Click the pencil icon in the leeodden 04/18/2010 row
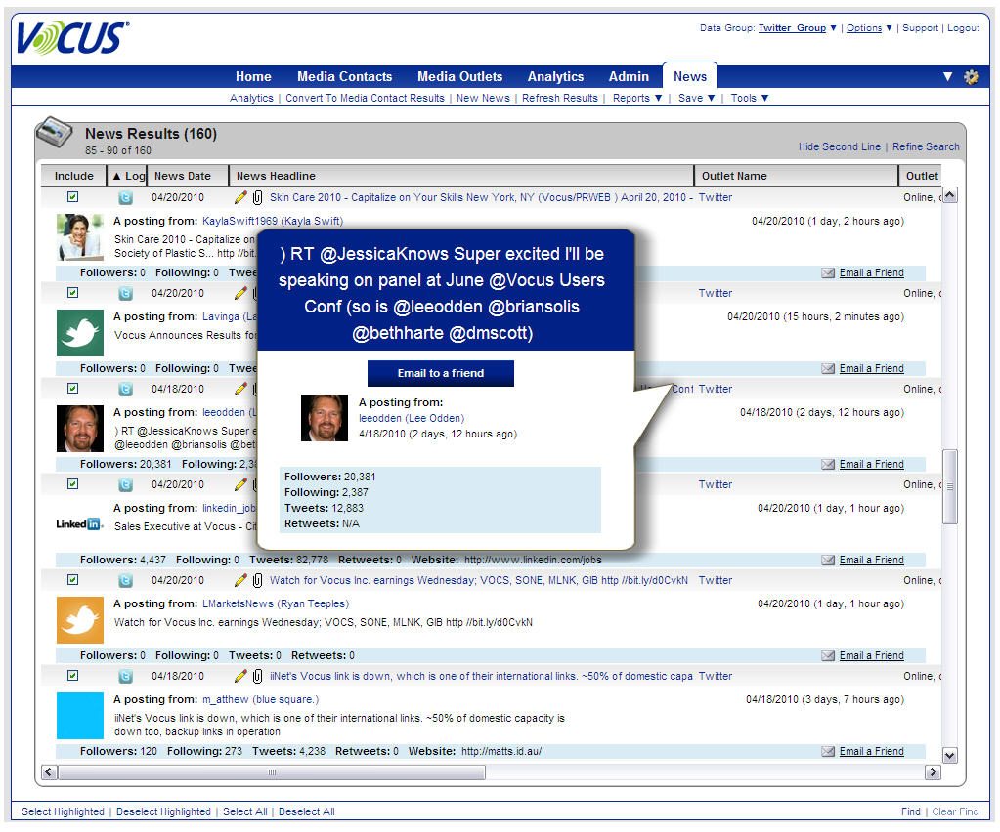Screen dimensions: 1000x832 click(x=240, y=389)
